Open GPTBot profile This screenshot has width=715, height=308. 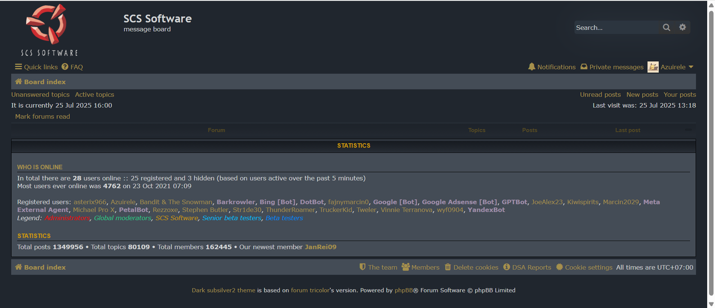coord(514,202)
